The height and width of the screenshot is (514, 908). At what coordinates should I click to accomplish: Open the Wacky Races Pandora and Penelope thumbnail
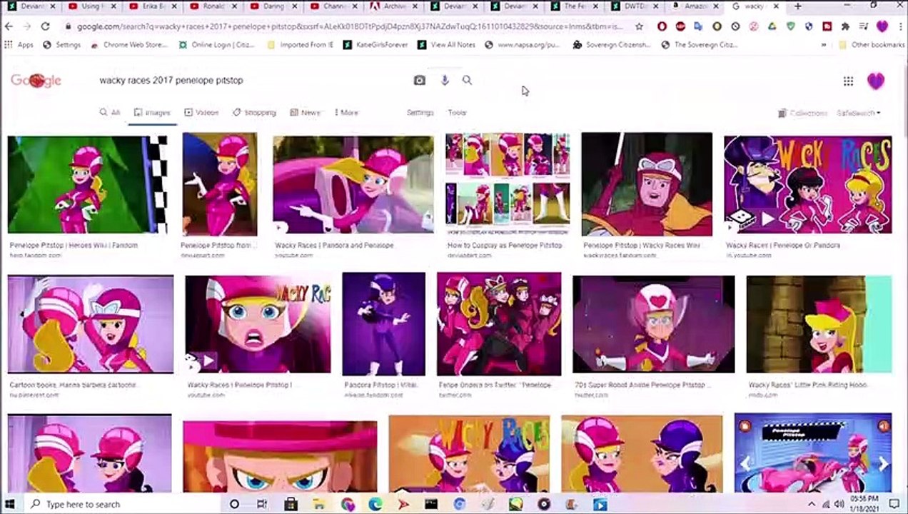coord(353,184)
